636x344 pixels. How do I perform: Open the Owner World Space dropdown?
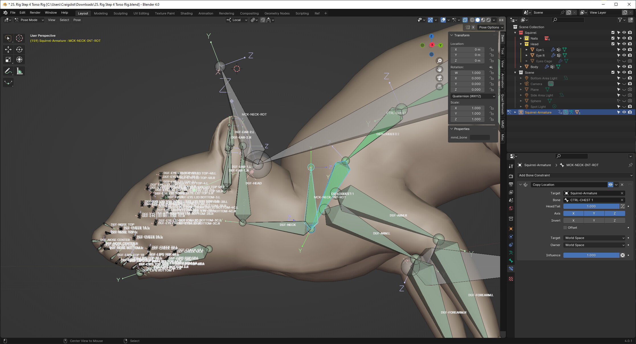[x=594, y=245]
